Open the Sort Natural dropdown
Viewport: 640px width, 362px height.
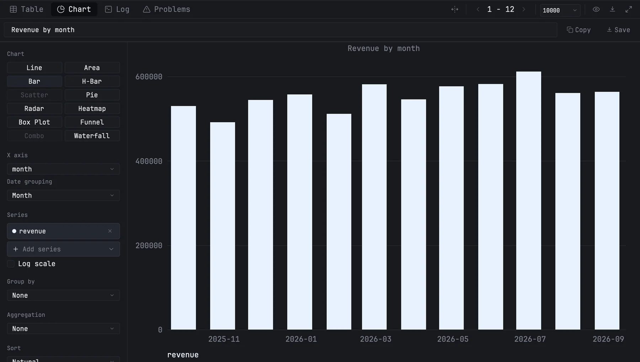pos(63,359)
